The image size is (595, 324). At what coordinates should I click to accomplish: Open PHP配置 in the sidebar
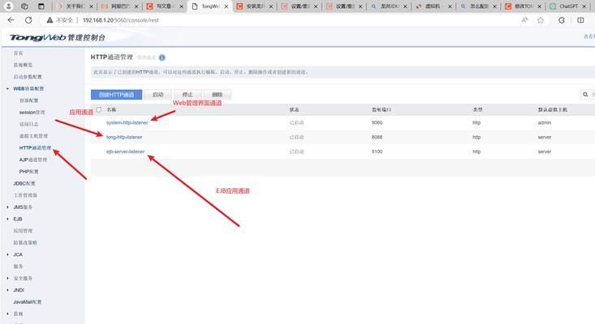pyautogui.click(x=29, y=172)
